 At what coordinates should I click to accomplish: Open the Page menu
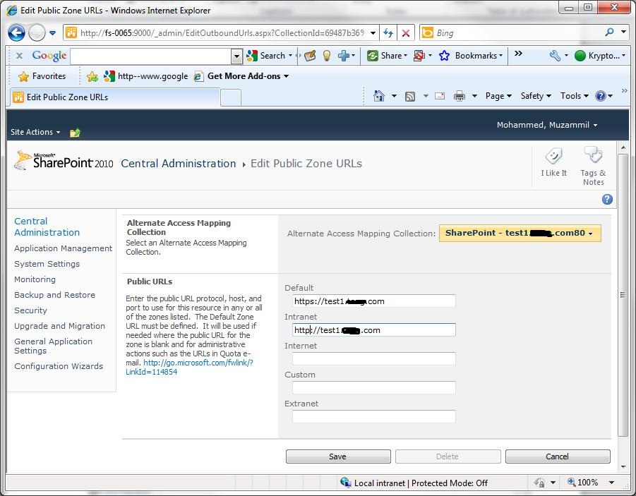[498, 96]
